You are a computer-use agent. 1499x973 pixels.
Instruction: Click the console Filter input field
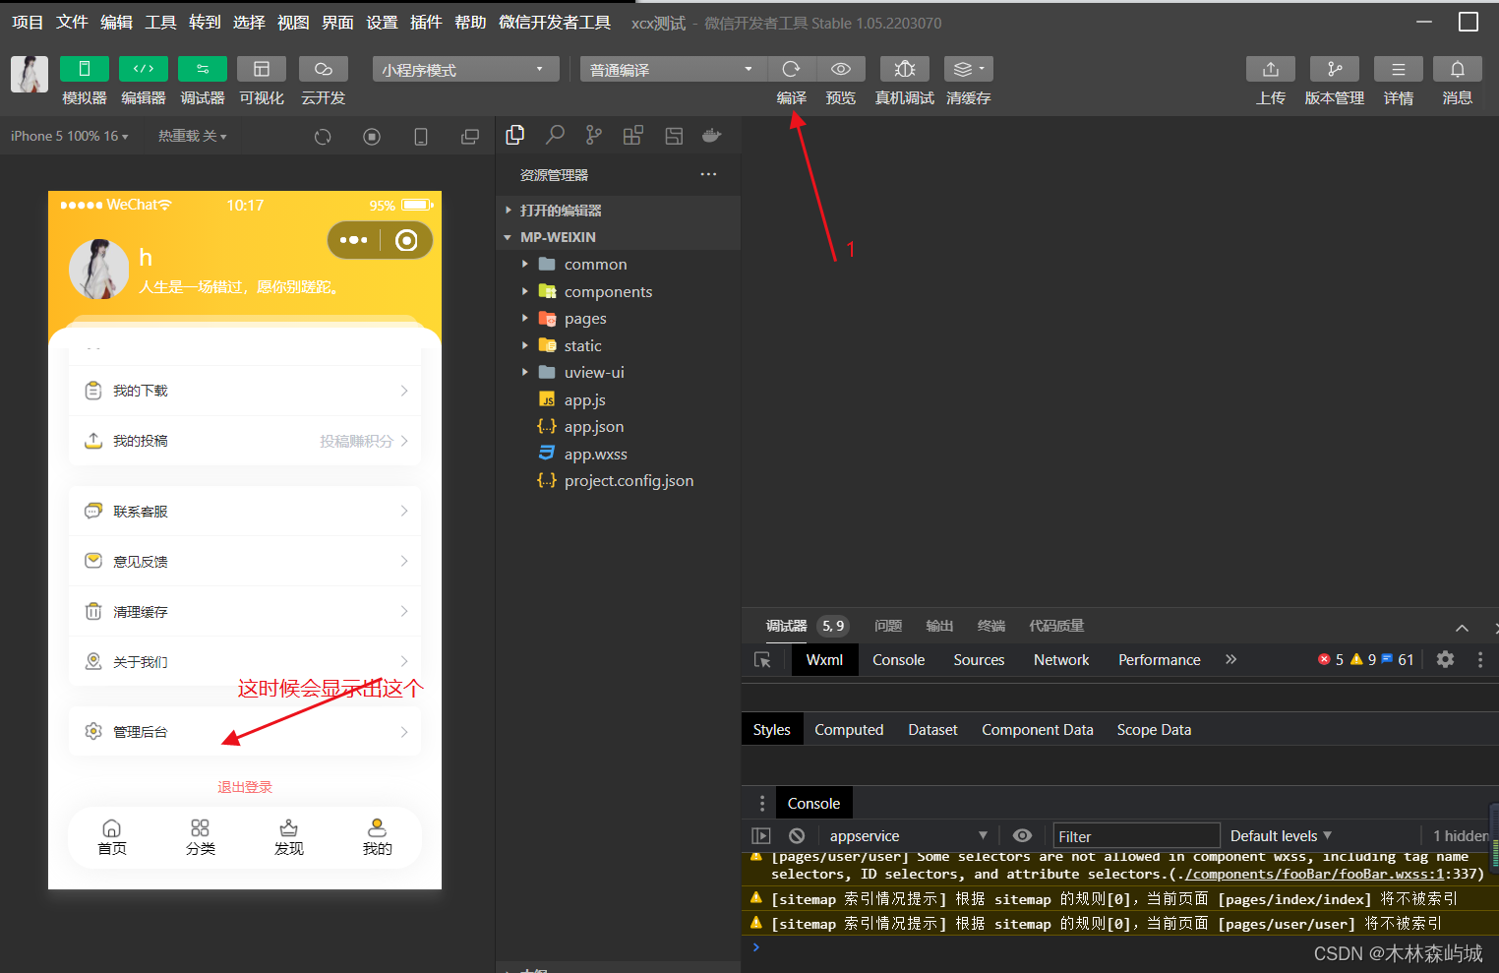tap(1136, 836)
